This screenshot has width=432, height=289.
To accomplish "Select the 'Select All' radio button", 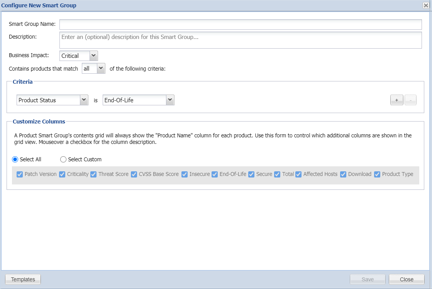I will pyautogui.click(x=15, y=159).
